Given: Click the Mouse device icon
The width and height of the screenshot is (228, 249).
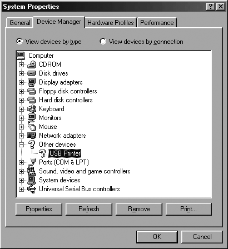Looking at the screenshot, I should tap(32, 126).
